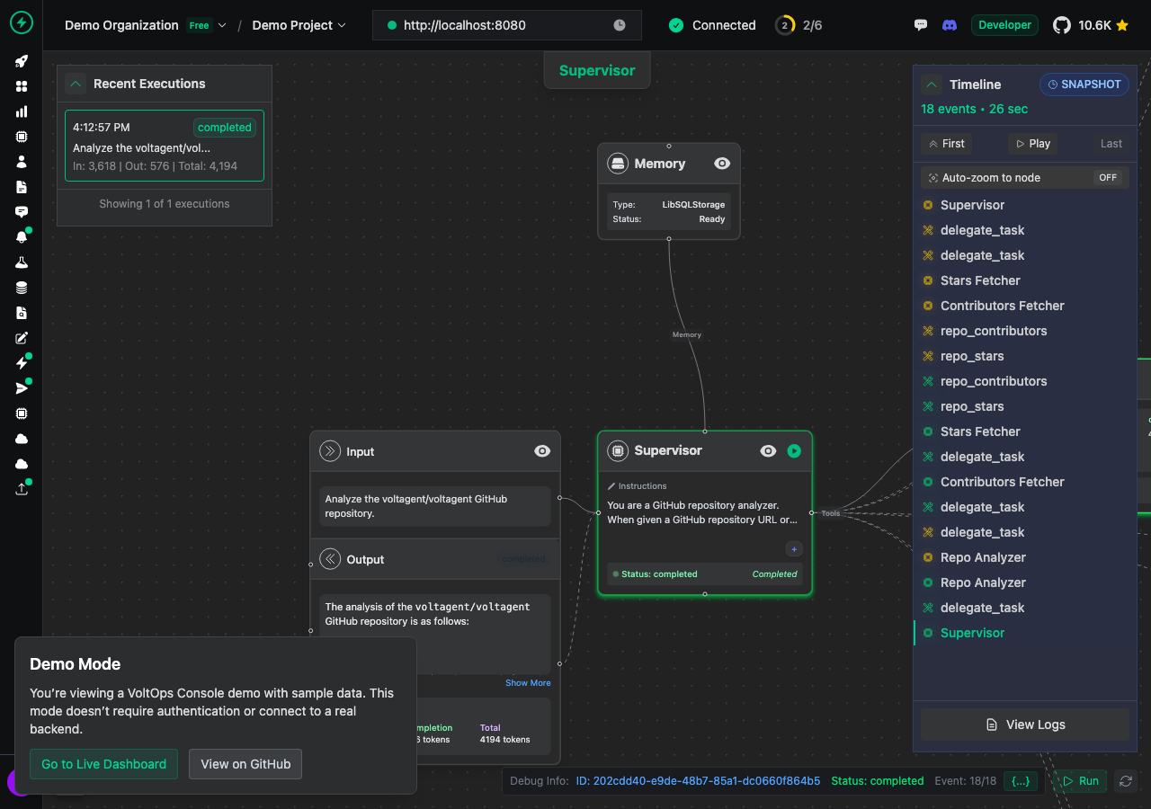This screenshot has width=1151, height=809.
Task: Click the green play icon on Supervisor node
Action: pos(794,451)
